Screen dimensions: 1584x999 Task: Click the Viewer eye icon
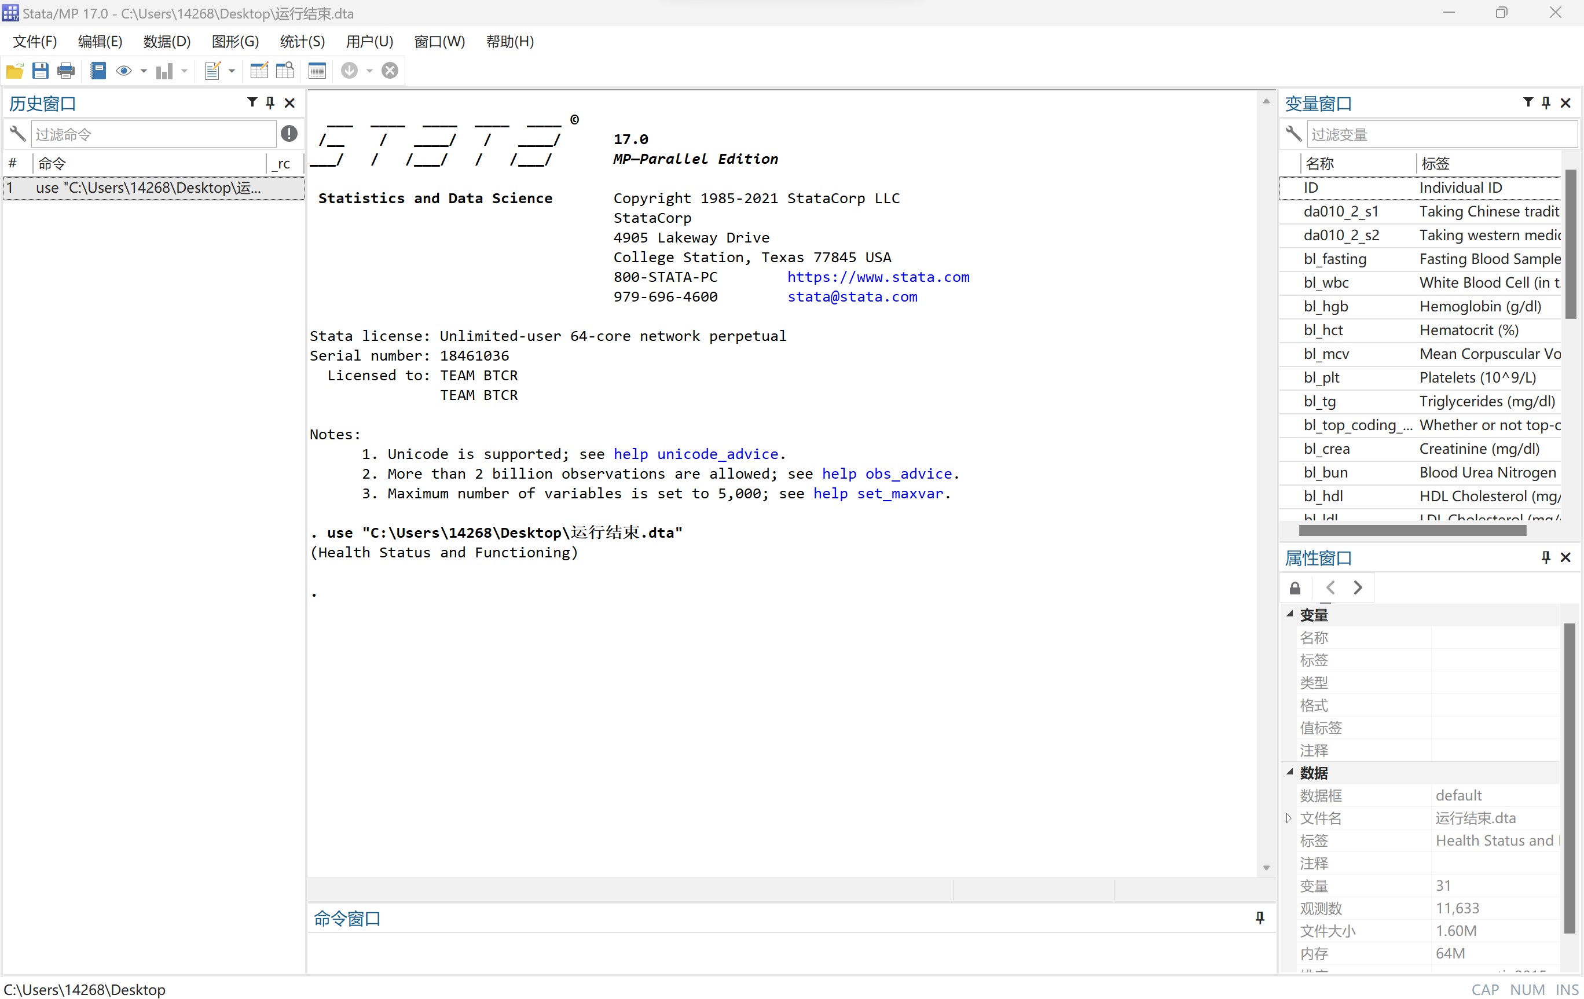pyautogui.click(x=123, y=71)
